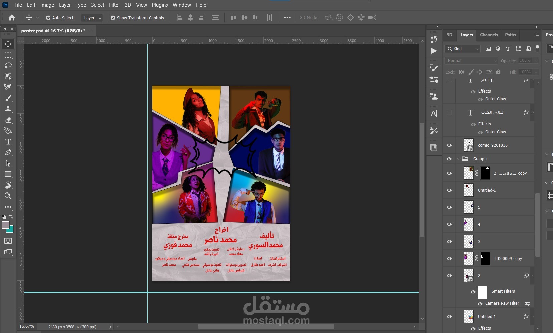Select the Pen tool
The height and width of the screenshot is (333, 553).
pos(8,152)
